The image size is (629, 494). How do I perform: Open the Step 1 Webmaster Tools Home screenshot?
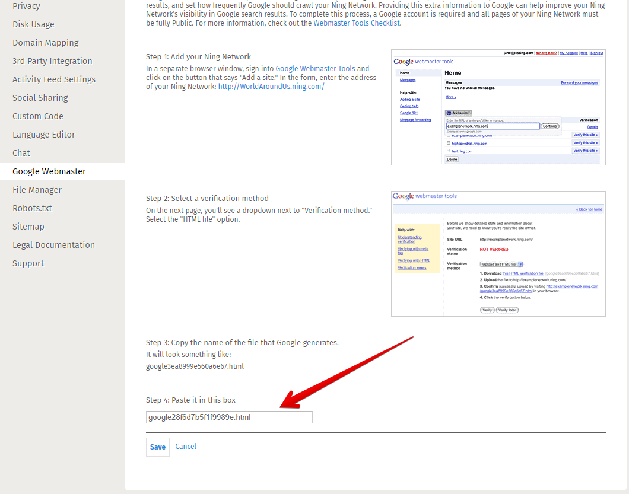click(x=498, y=107)
